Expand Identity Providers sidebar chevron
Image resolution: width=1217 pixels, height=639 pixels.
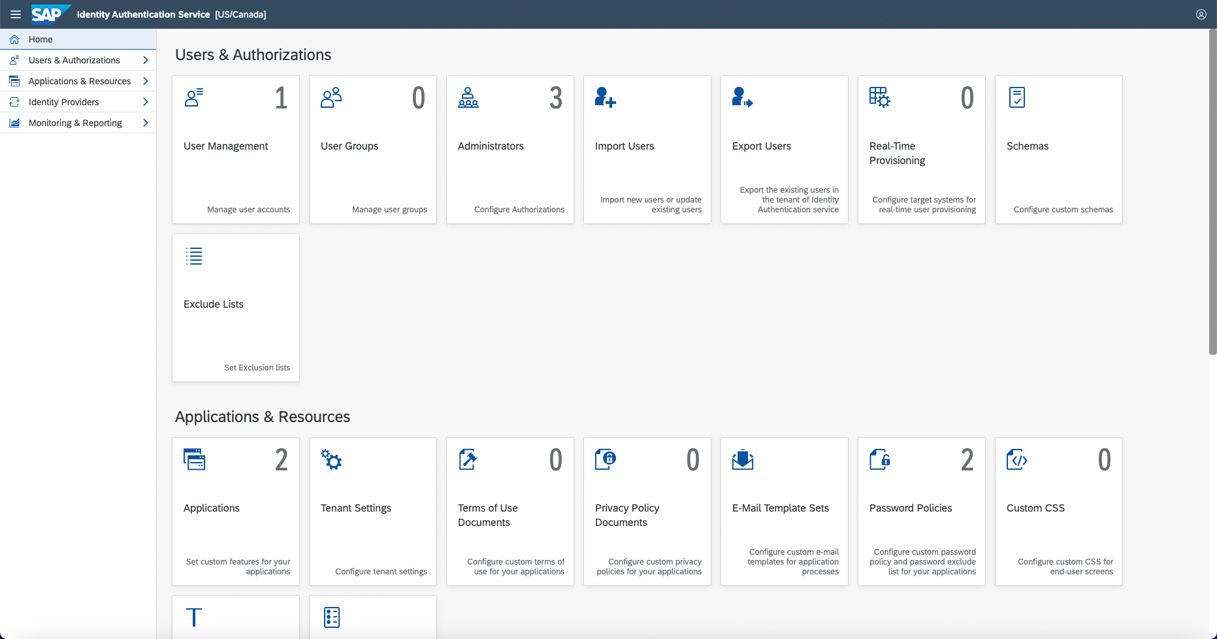(145, 102)
